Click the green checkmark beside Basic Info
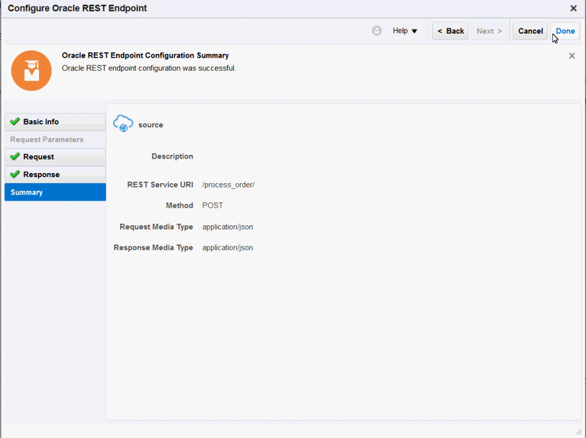This screenshot has width=586, height=438. [x=15, y=121]
